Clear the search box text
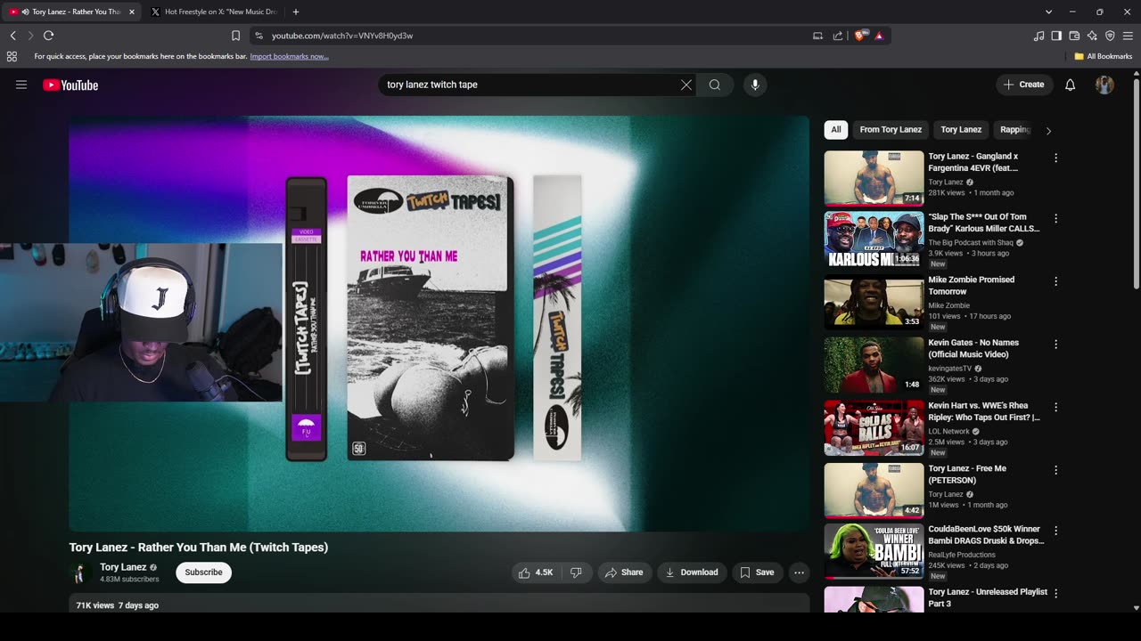Image resolution: width=1141 pixels, height=641 pixels. click(x=686, y=85)
